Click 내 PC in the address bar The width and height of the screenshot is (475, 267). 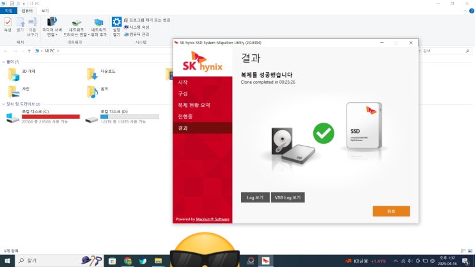click(50, 51)
